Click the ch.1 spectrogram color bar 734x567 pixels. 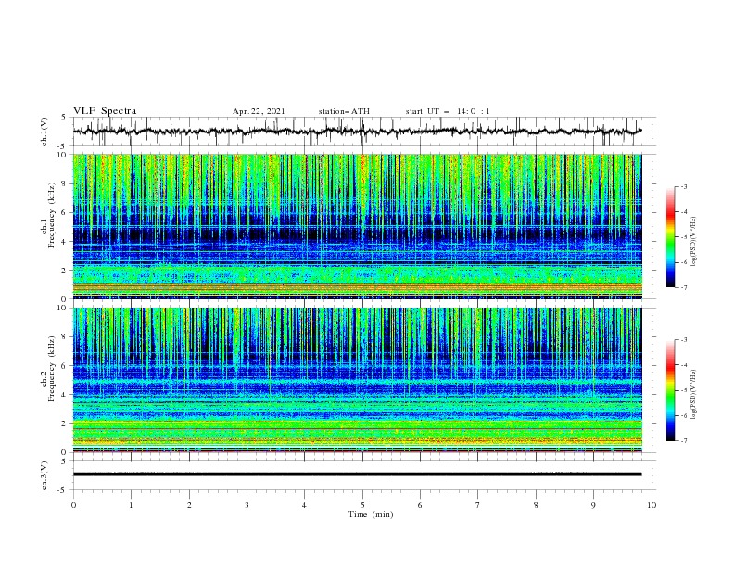[x=670, y=237]
